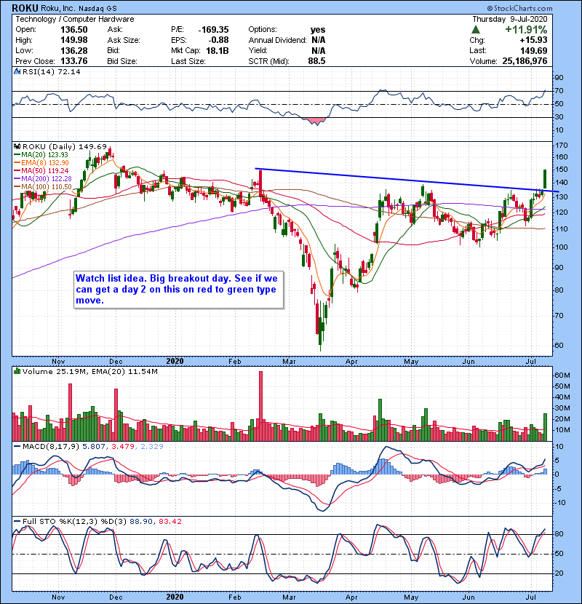The height and width of the screenshot is (604, 582).
Task: Click the copyright symbol before StockCharts.com
Action: (x=490, y=8)
